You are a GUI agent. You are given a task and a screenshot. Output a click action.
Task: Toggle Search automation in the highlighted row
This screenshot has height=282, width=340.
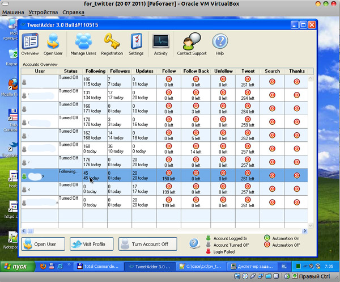click(273, 175)
